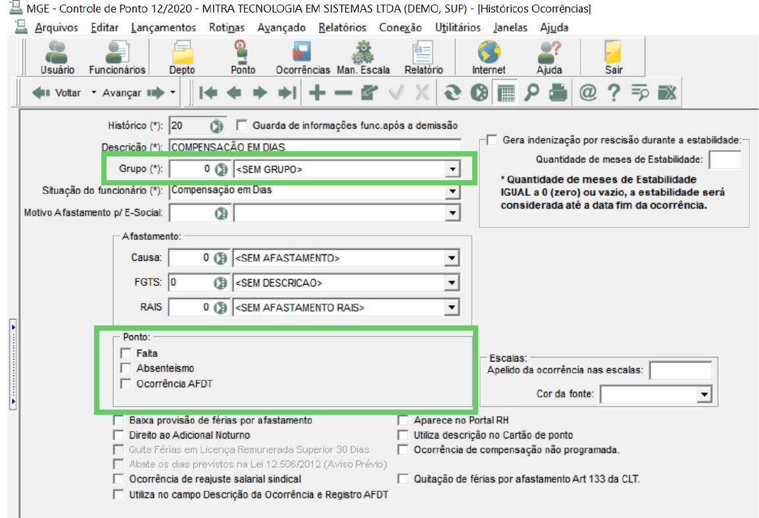
Task: Toggle Ocorrência de reajuste salarial sindical
Action: 118,479
